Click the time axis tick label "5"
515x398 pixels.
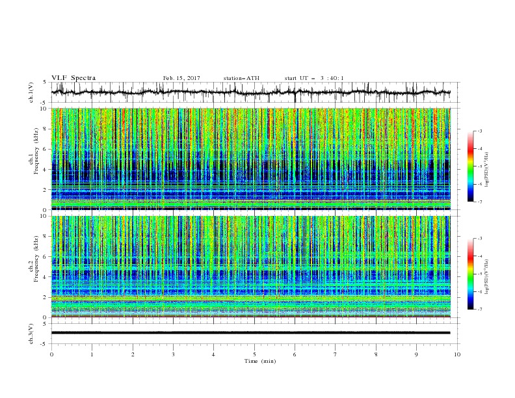point(254,354)
